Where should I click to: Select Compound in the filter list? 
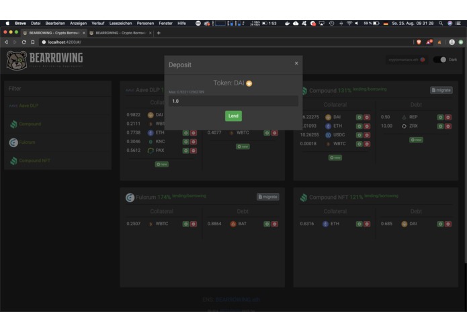(30, 124)
